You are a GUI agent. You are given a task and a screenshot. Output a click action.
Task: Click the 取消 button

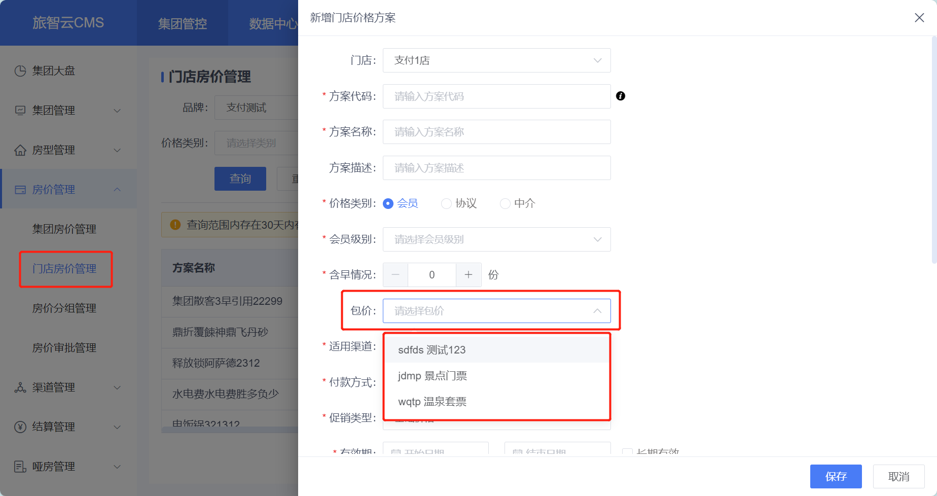(x=899, y=477)
